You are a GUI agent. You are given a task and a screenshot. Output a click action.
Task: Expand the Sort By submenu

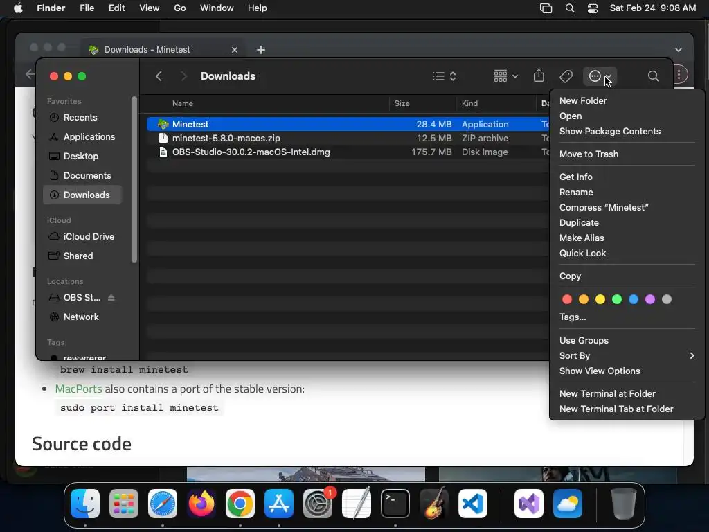tap(627, 355)
